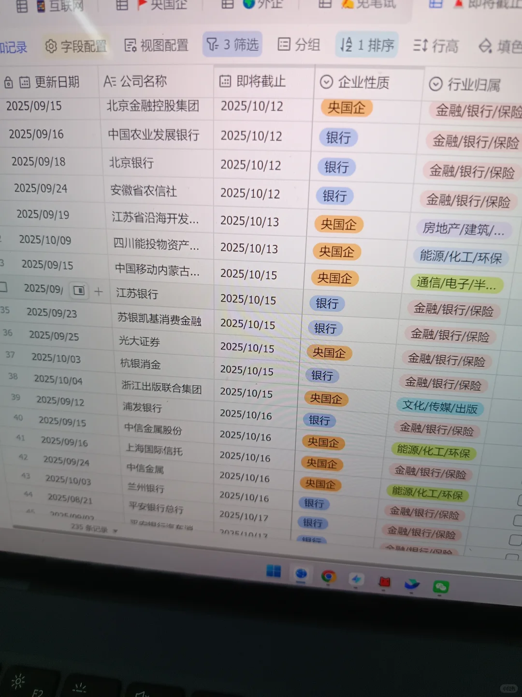
Task: Select the 中信金属股份 cell
Action: click(x=153, y=428)
